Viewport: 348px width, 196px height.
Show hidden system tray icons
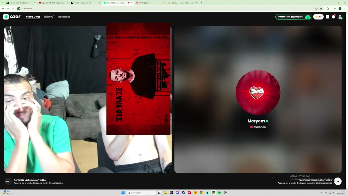point(322,193)
